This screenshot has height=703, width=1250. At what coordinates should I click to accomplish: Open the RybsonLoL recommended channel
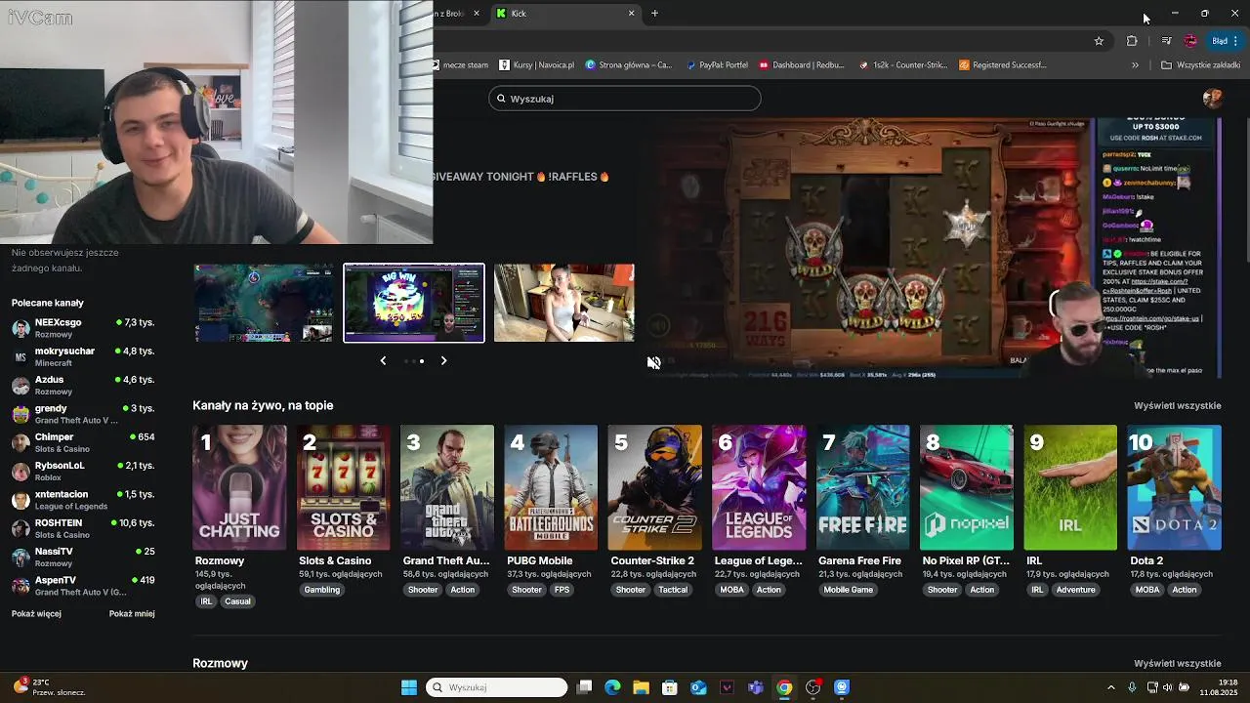pos(83,471)
